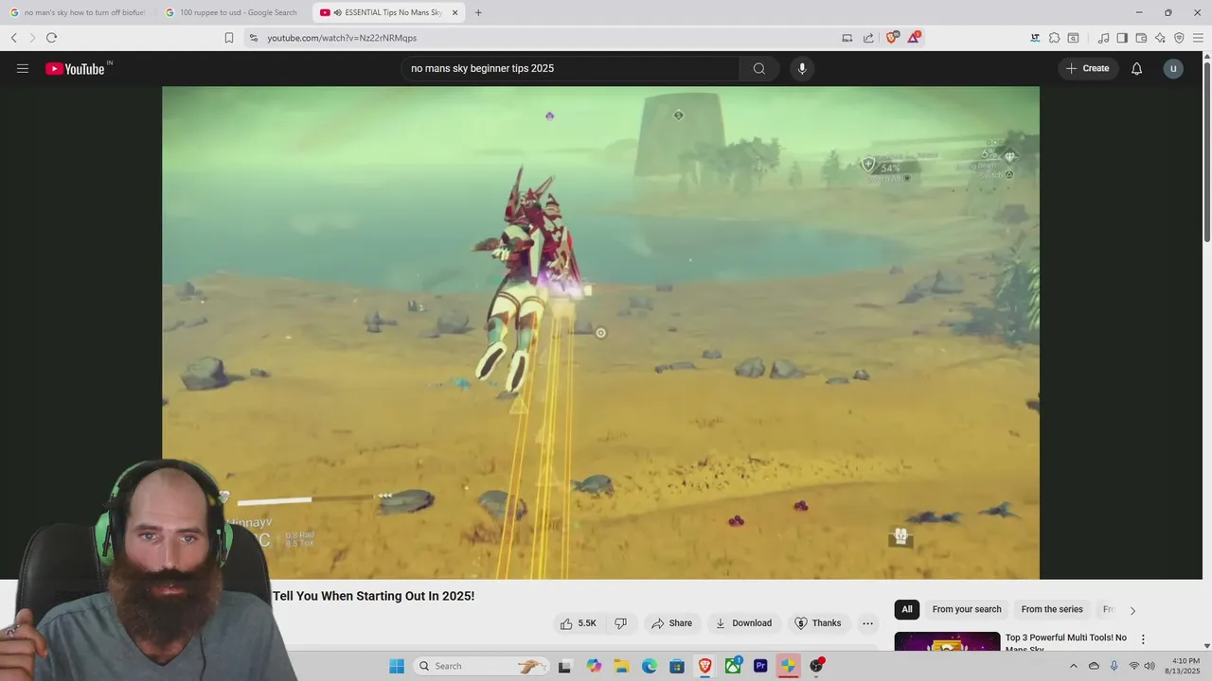Share this video
The image size is (1212, 681).
coord(671,623)
